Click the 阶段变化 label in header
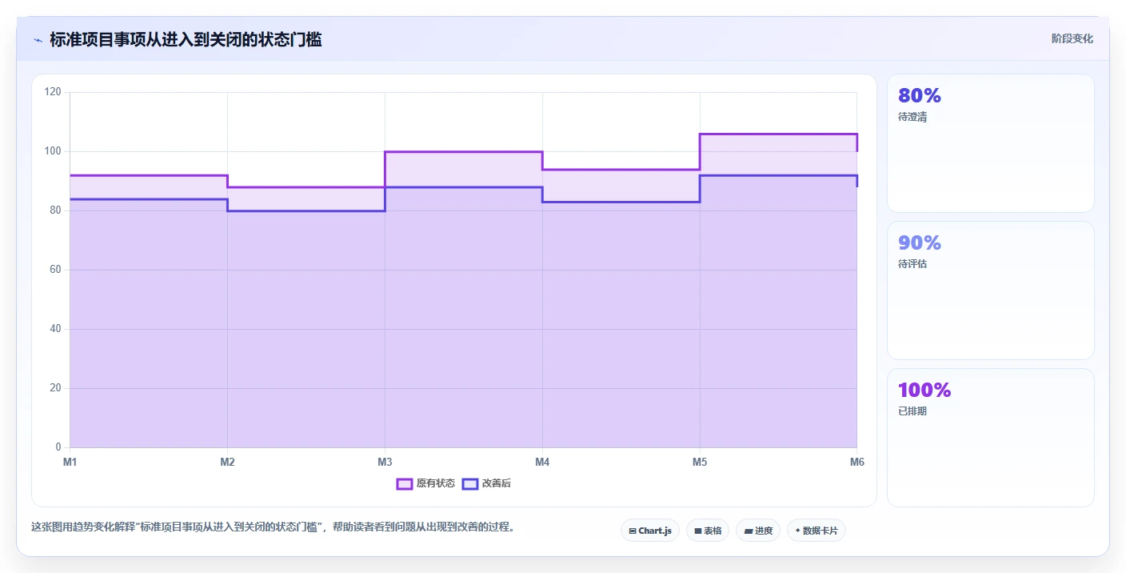1126x573 pixels. point(1072,38)
